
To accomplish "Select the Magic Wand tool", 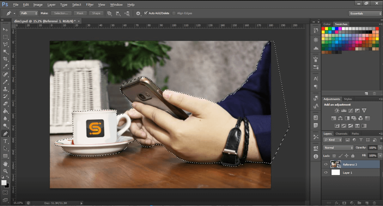I will click(x=5, y=51).
